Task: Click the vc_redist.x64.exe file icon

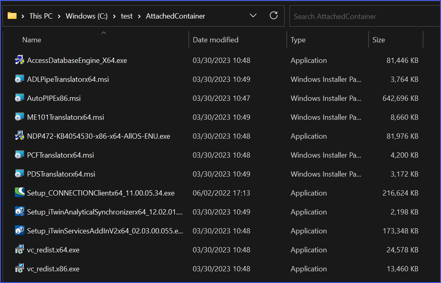Action: point(19,250)
